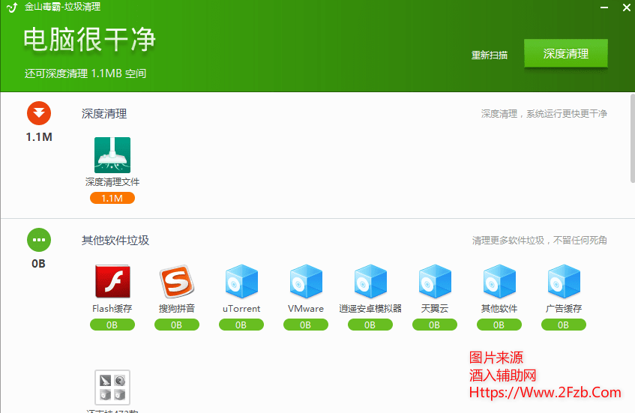Viewport: 635px width, 413px height.
Task: Select the VMware cube icon
Action: (305, 282)
